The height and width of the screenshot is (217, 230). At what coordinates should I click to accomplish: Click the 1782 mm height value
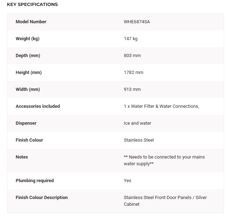(133, 72)
